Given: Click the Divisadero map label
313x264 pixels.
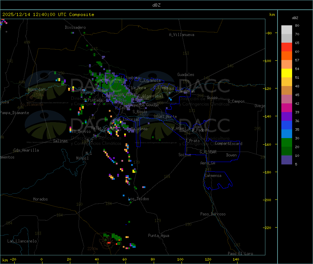Looking at the screenshot, I should point(75,27).
